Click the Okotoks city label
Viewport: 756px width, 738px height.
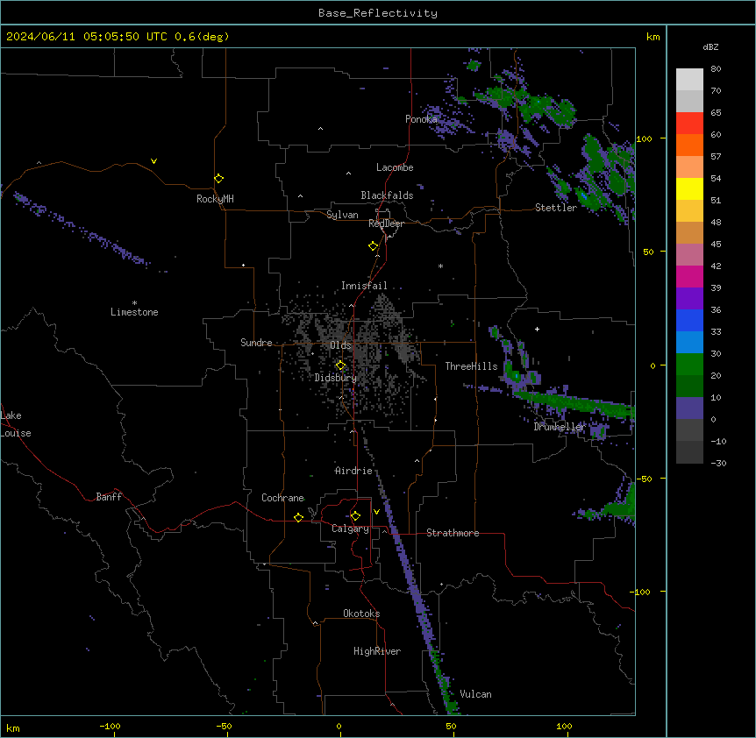coord(361,614)
